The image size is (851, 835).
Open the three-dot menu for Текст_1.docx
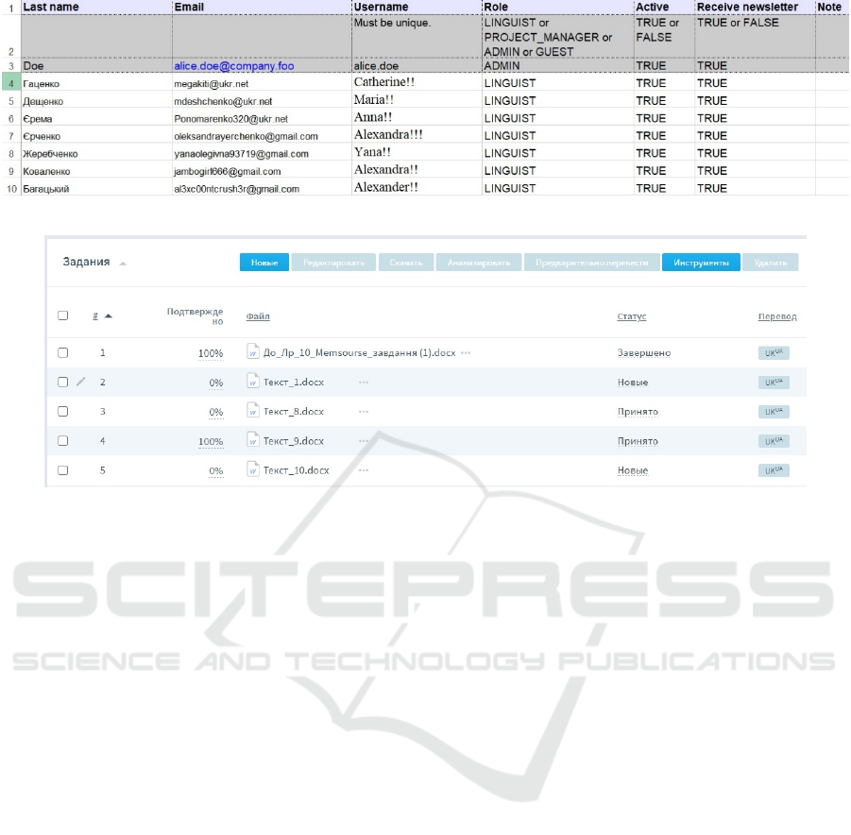click(364, 382)
